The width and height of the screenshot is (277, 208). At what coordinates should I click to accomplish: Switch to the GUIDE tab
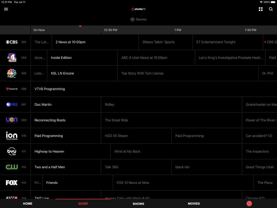[83, 204]
